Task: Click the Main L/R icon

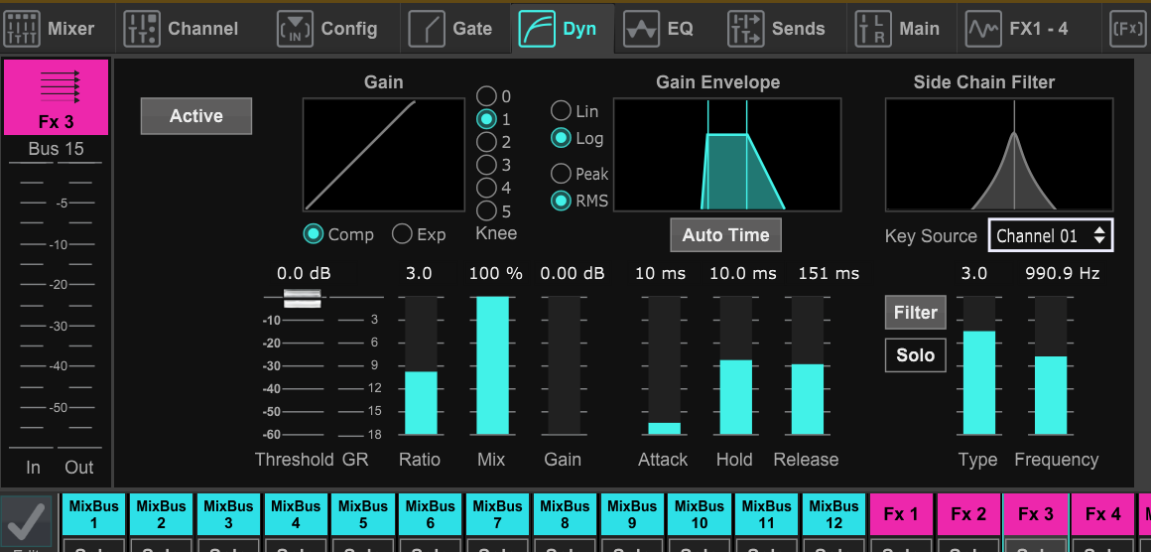Action: tap(873, 29)
